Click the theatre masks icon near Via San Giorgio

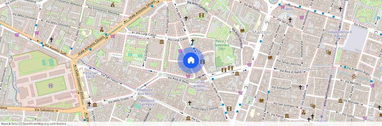pos(313,106)
